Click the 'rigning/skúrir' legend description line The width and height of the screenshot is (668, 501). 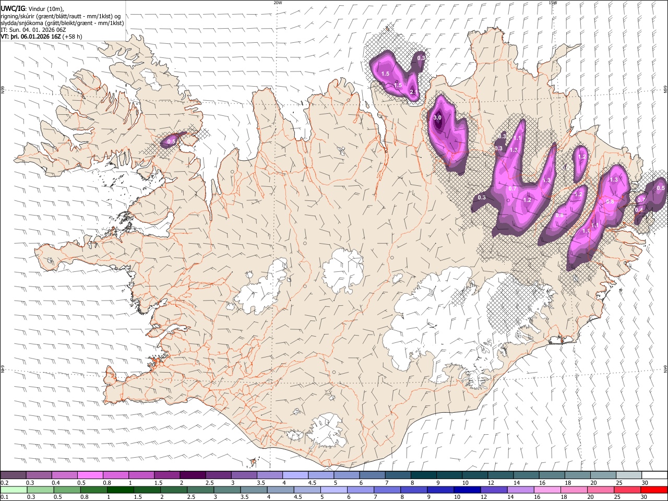pos(61,16)
